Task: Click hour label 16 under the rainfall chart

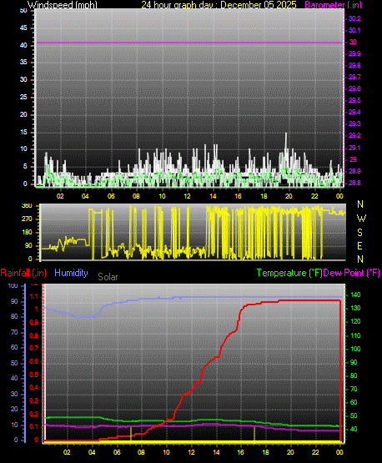Action: [240, 452]
